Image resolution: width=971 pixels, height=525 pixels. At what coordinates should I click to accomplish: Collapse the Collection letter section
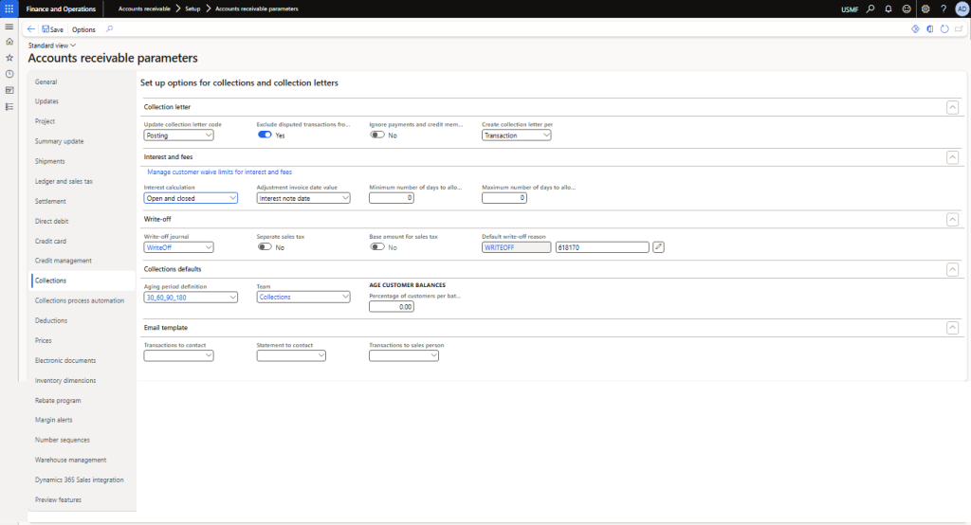(x=952, y=107)
